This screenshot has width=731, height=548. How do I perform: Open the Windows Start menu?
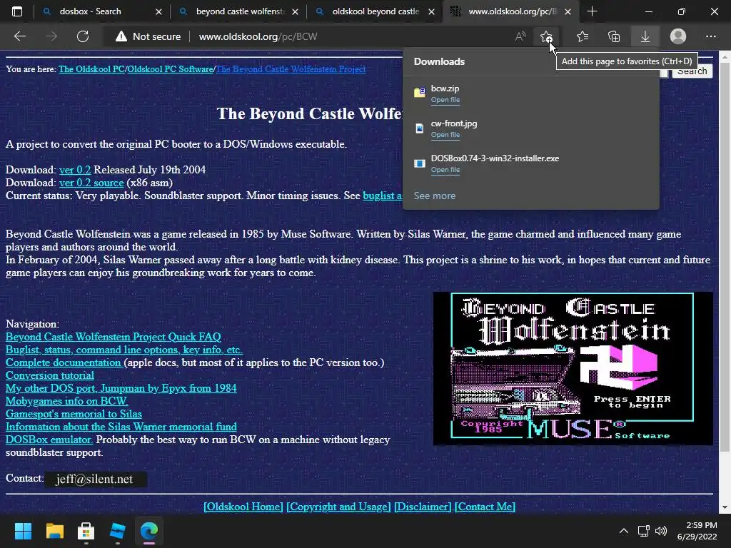[x=23, y=531]
